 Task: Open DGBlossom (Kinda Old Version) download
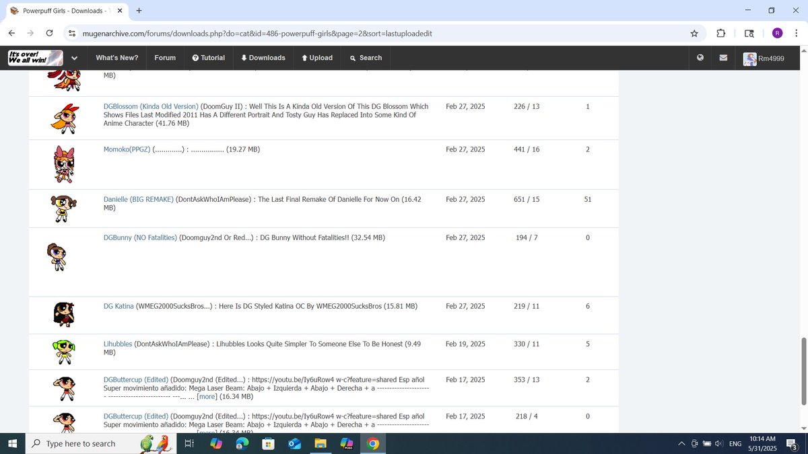pyautogui.click(x=151, y=106)
